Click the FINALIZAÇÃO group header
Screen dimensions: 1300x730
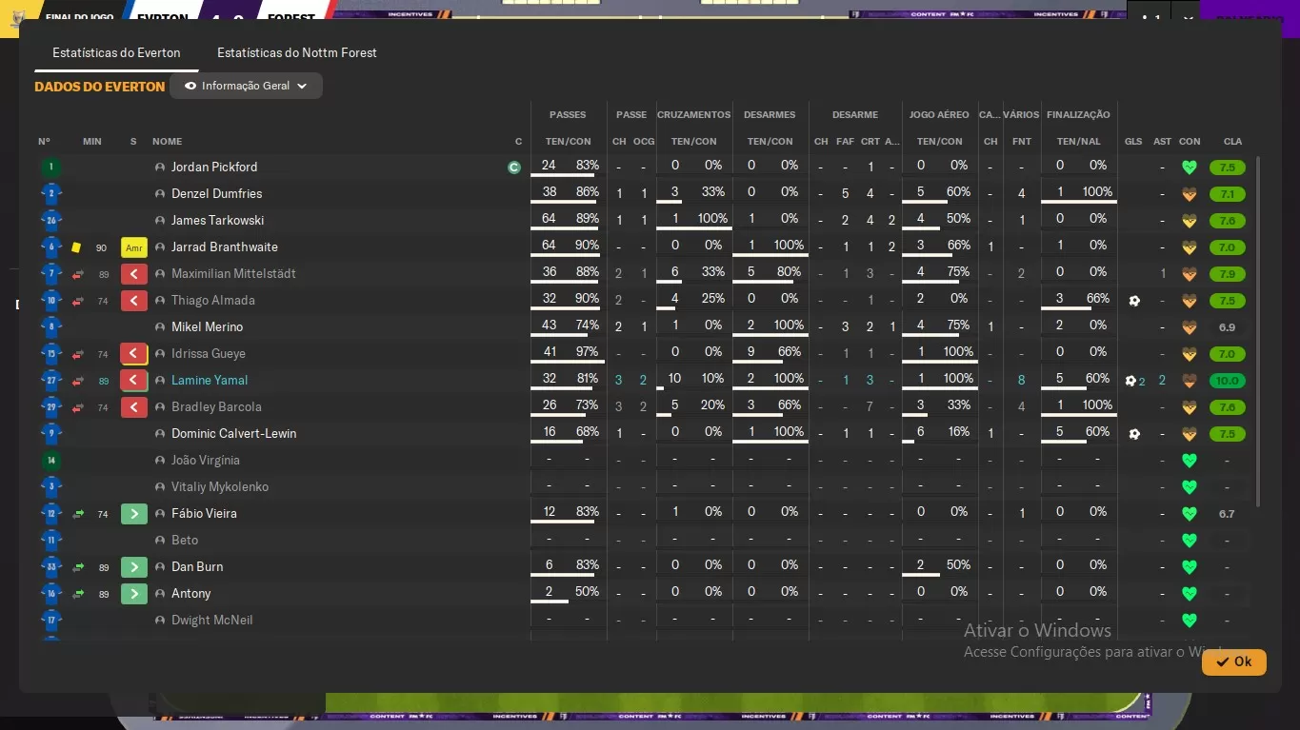[1078, 114]
